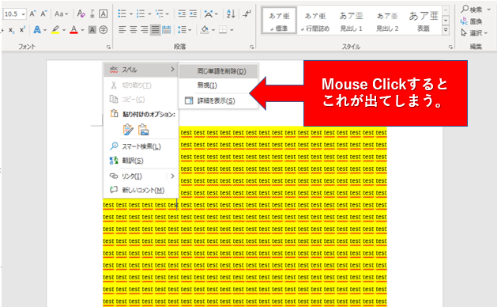
Task: Apply yellow text highlight color
Action: [x=55, y=30]
